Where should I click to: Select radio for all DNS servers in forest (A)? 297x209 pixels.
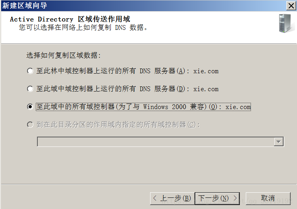click(x=30, y=71)
